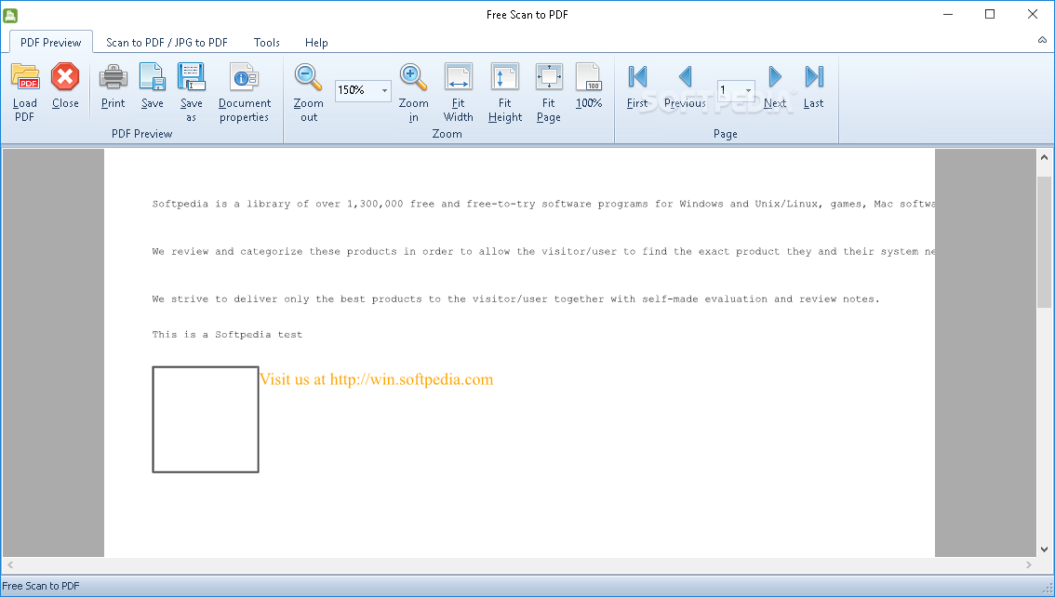1055x597 pixels.
Task: Click the line starting 'We strive to deliver'
Action: click(515, 299)
